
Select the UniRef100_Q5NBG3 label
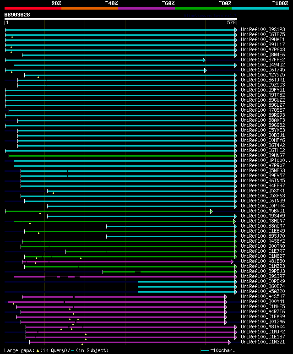263,170
